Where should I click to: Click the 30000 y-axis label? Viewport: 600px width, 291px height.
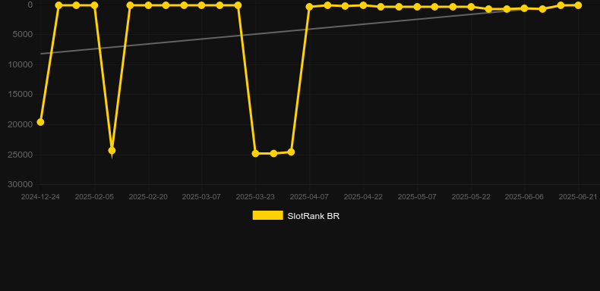[21, 184]
